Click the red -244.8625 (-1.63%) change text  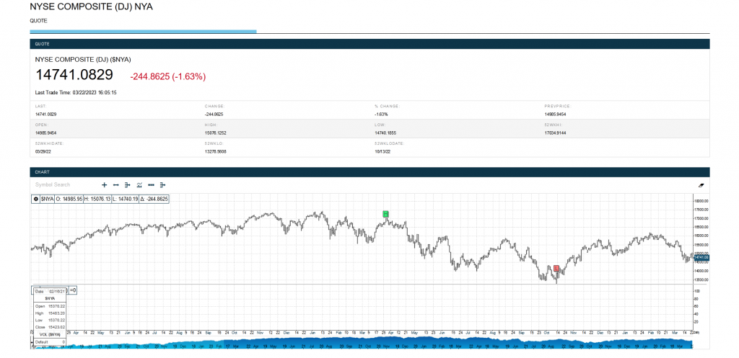pyautogui.click(x=167, y=76)
